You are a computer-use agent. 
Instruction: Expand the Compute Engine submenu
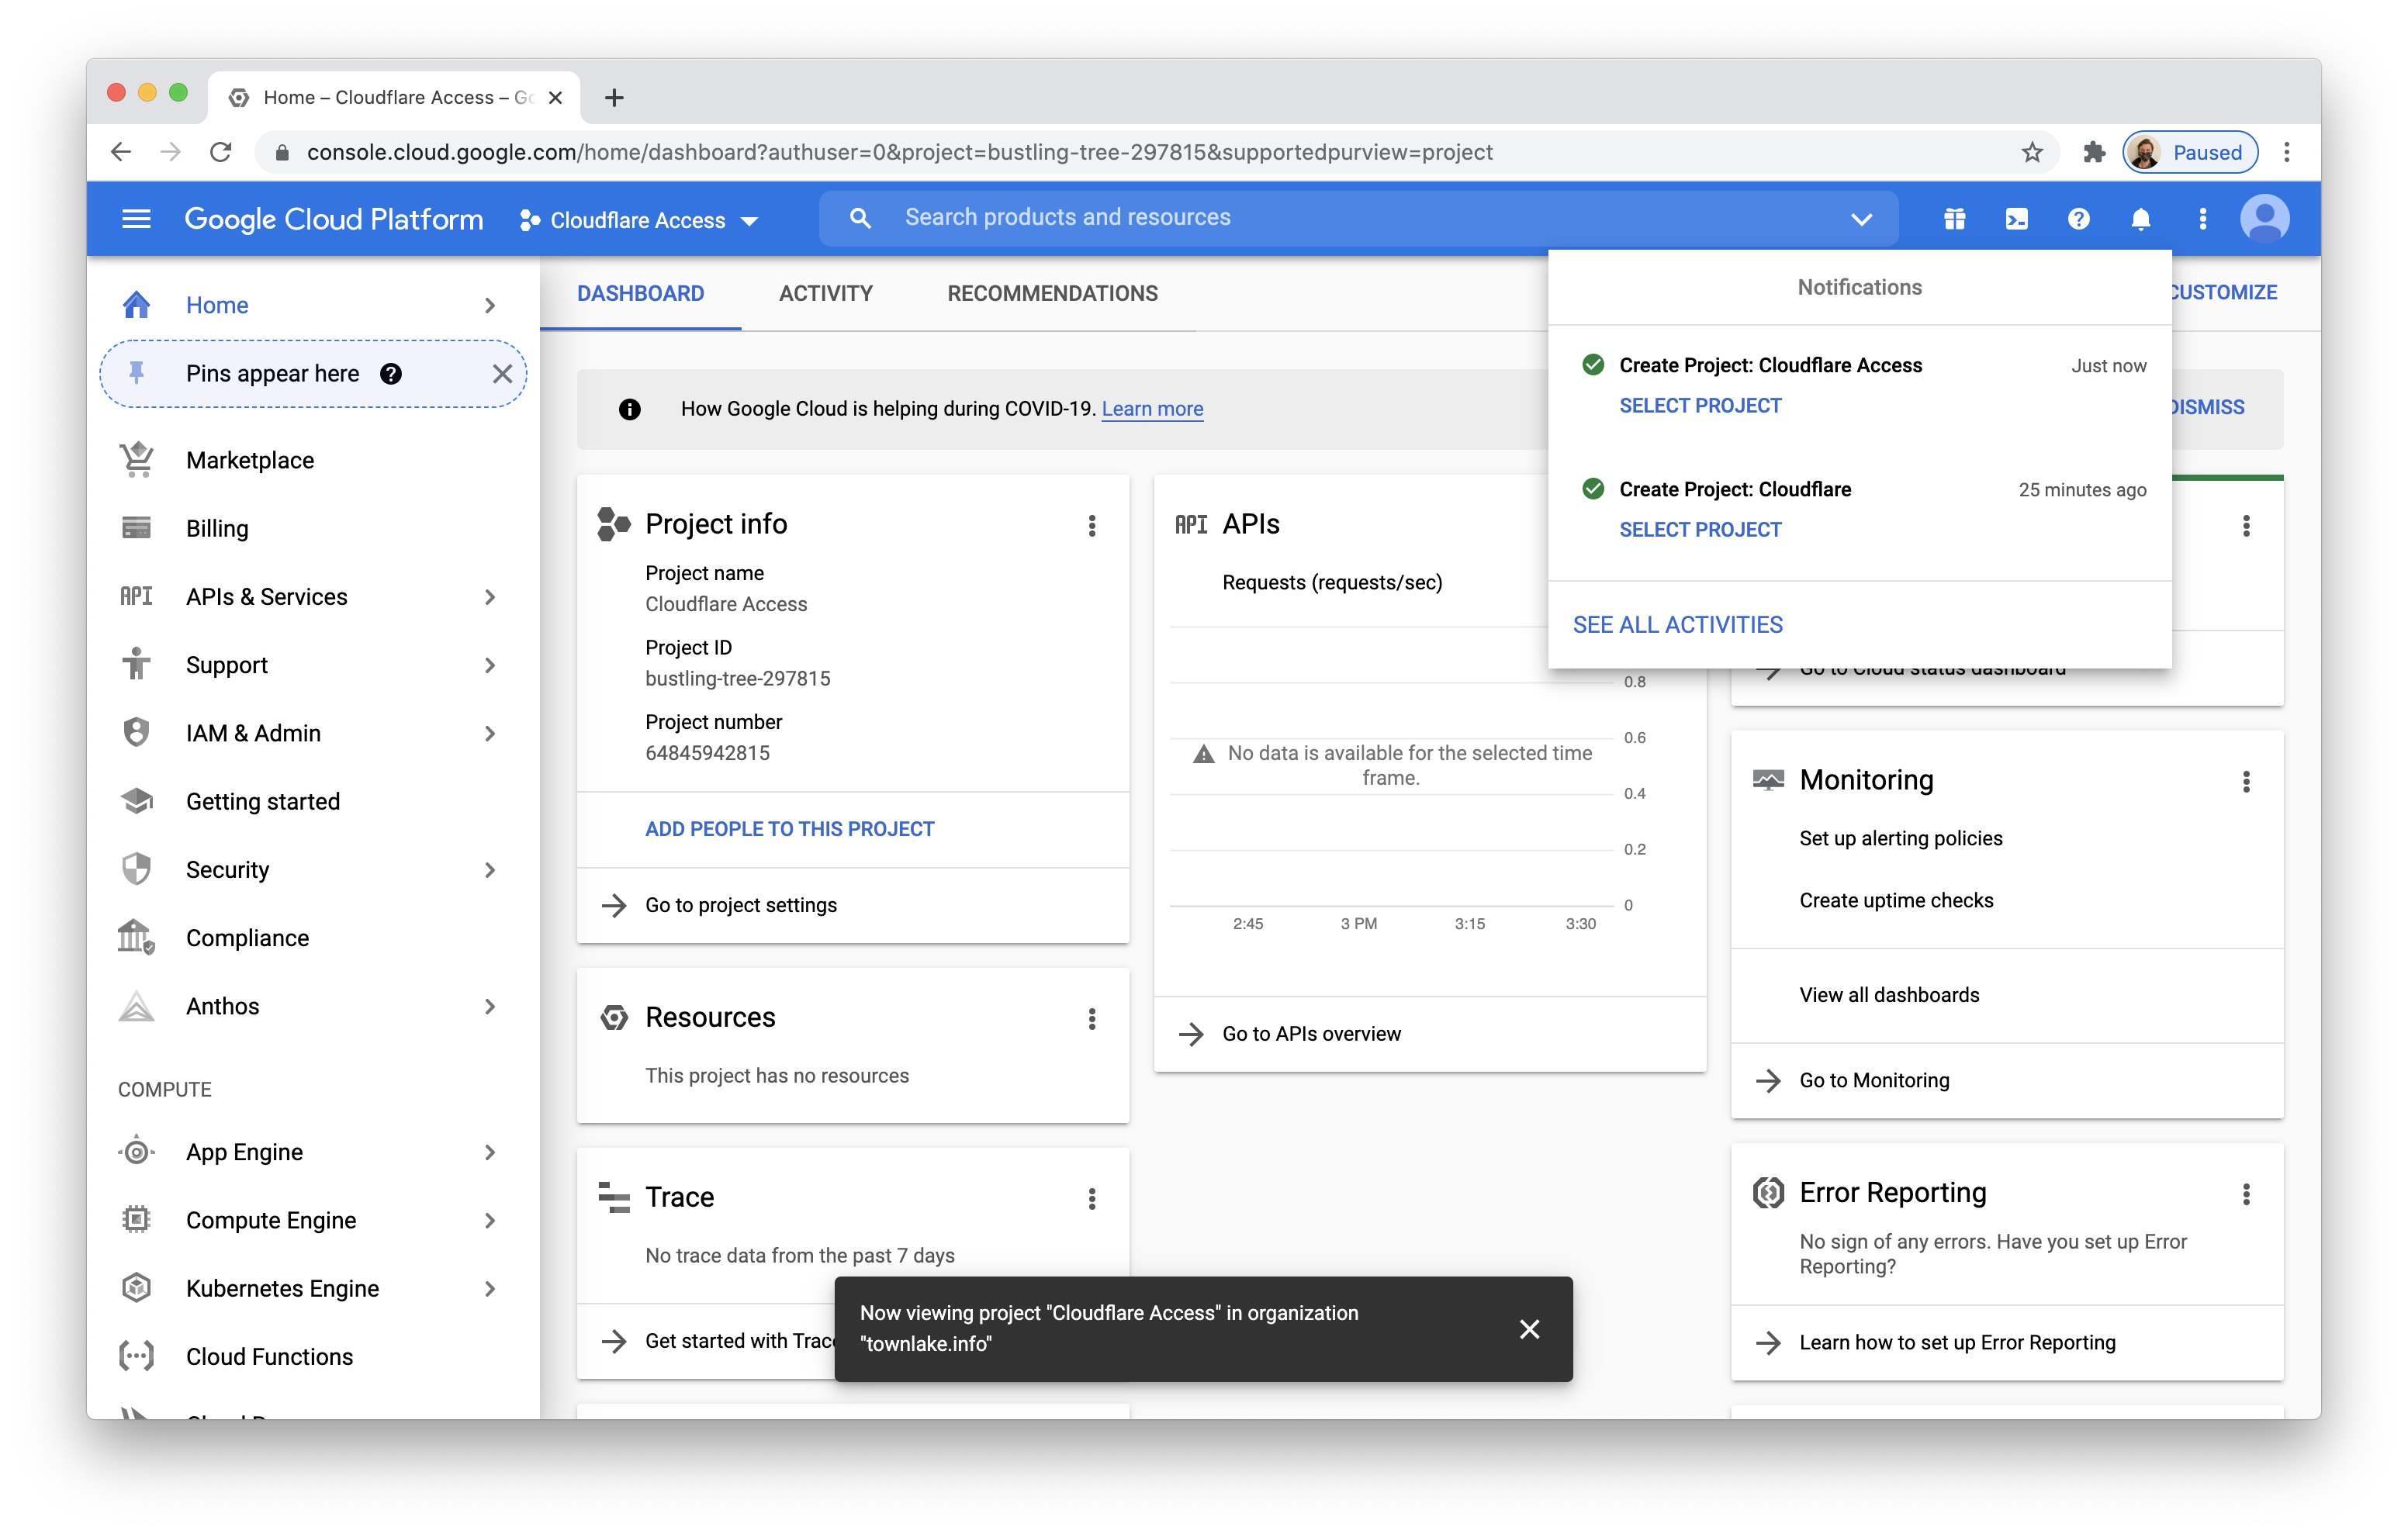[x=490, y=1220]
